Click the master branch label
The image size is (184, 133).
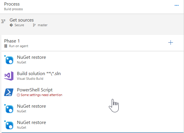point(43,25)
